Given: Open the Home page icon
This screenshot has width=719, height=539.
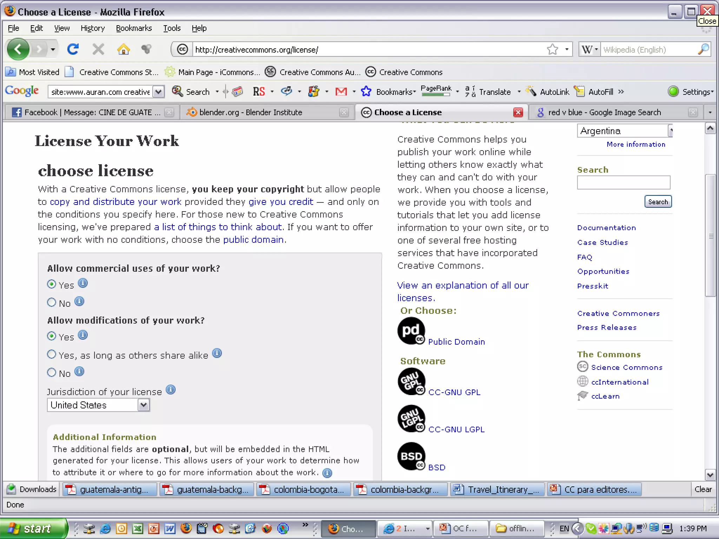Looking at the screenshot, I should point(123,49).
